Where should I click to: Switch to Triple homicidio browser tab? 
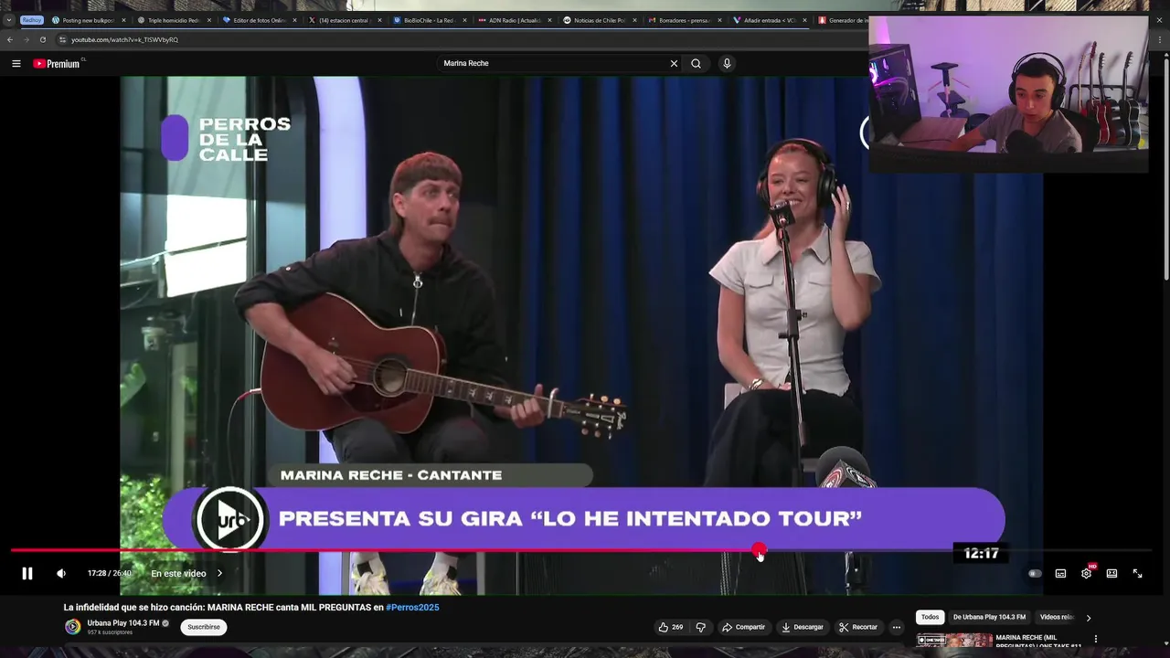[x=174, y=20]
